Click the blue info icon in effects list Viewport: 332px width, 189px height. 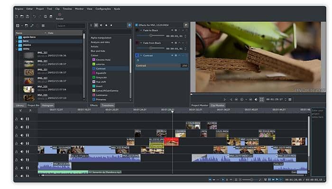point(129,25)
